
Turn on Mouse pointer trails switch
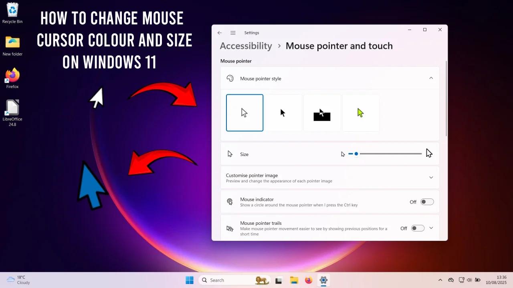point(418,228)
